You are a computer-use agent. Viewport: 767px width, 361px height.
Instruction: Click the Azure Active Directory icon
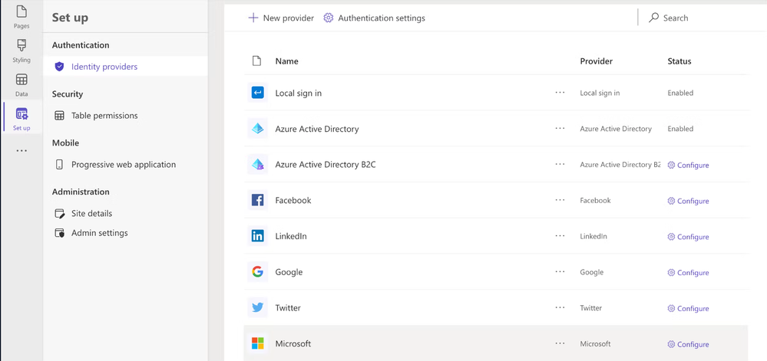pyautogui.click(x=258, y=129)
